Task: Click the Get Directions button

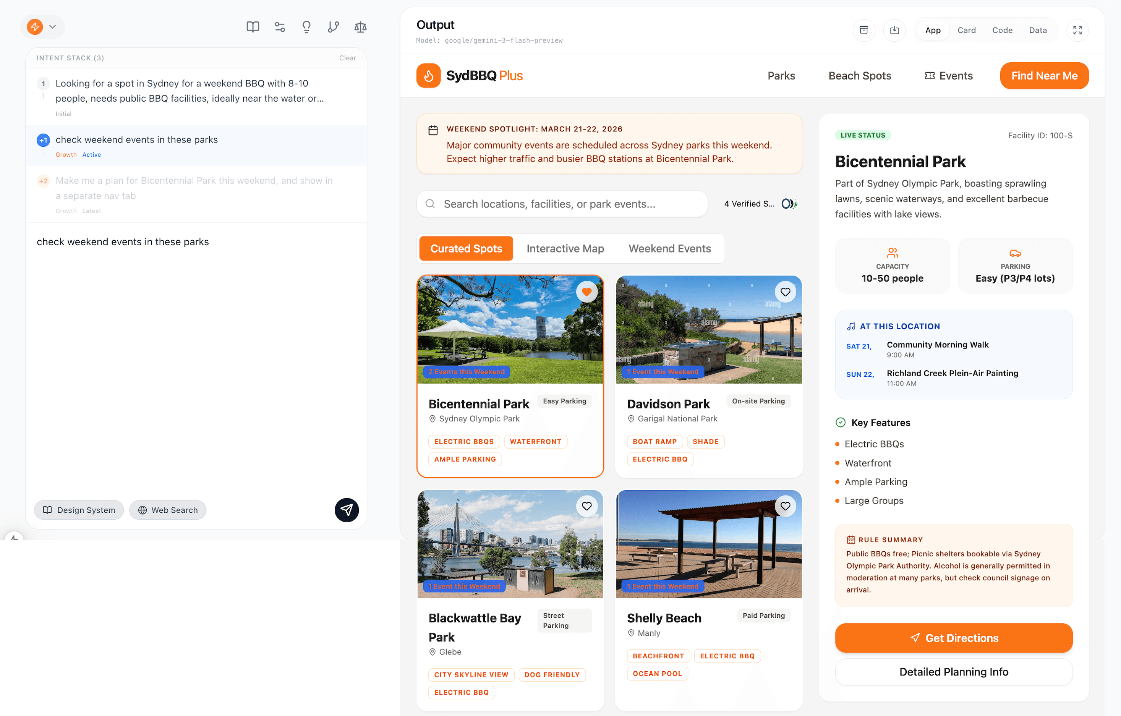Action: coord(953,638)
